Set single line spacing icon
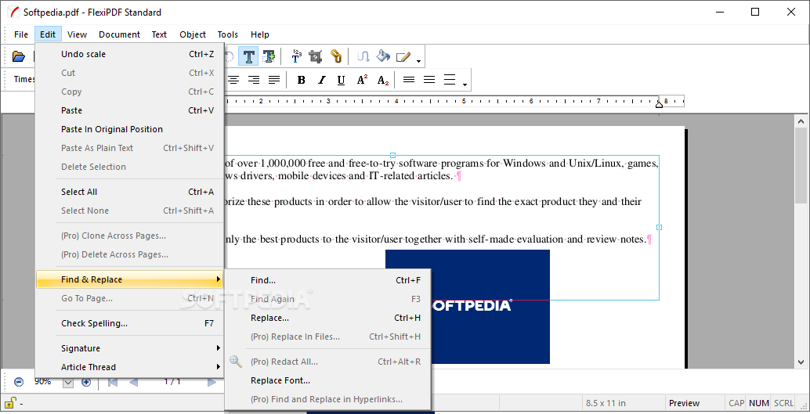Viewport: 810px width, 414px height. coord(409,80)
